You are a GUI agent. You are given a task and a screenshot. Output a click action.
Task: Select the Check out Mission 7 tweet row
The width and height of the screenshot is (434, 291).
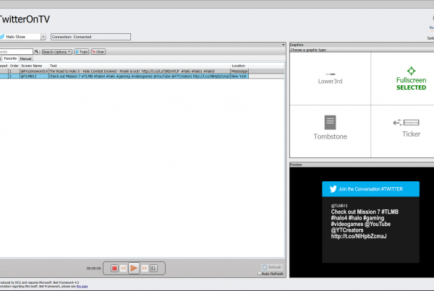point(124,77)
